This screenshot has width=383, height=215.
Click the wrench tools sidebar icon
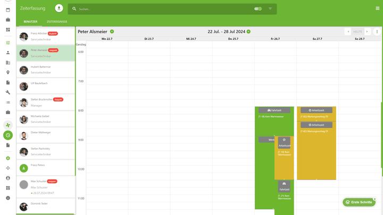8,92
